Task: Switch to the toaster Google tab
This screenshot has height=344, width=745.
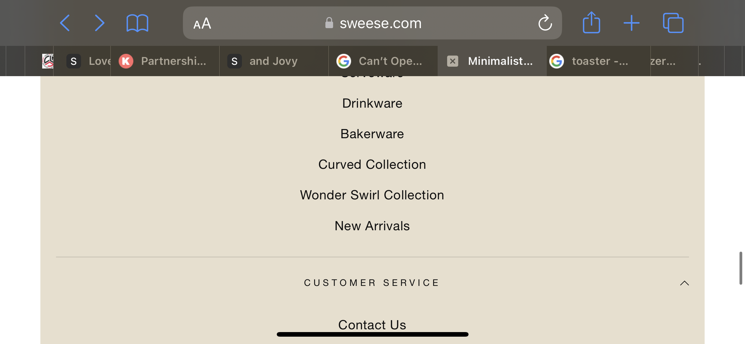Action: pyautogui.click(x=598, y=61)
